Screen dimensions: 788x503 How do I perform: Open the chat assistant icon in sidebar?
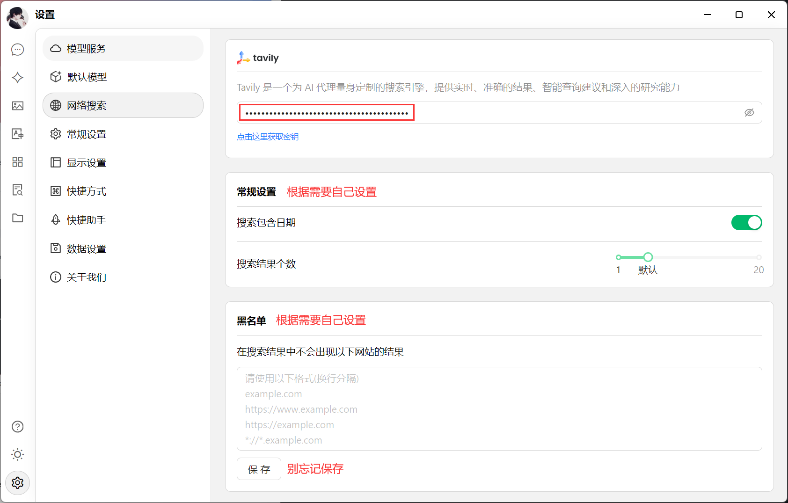18,50
